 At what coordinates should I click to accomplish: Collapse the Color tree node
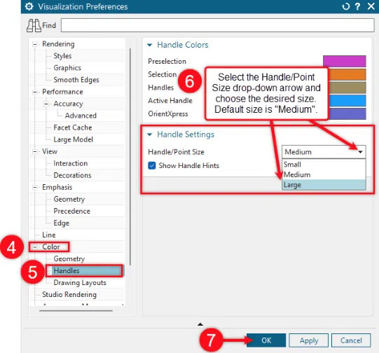[35, 247]
